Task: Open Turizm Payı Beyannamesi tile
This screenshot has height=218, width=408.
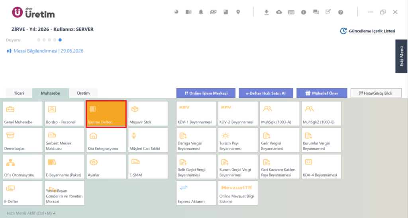Action: coord(238,140)
